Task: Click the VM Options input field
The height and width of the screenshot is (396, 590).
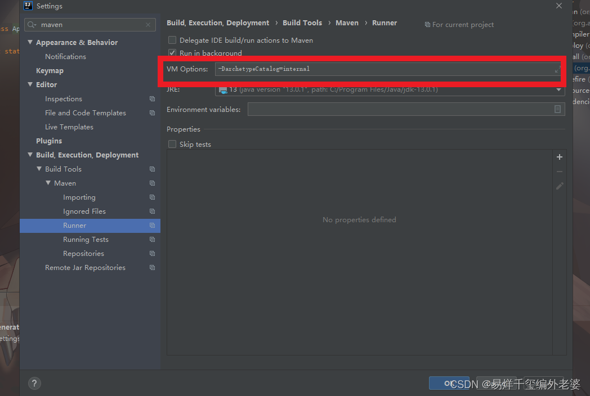Action: [x=388, y=69]
